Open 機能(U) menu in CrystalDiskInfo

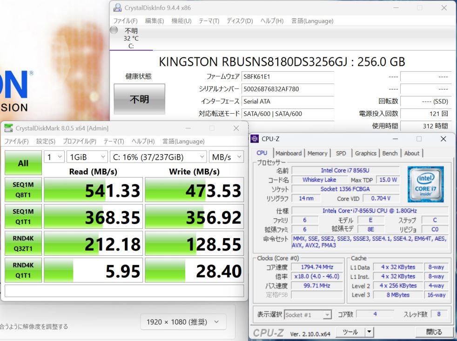point(181,21)
